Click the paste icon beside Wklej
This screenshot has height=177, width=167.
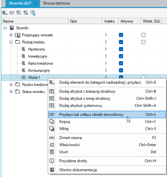coord(52,129)
